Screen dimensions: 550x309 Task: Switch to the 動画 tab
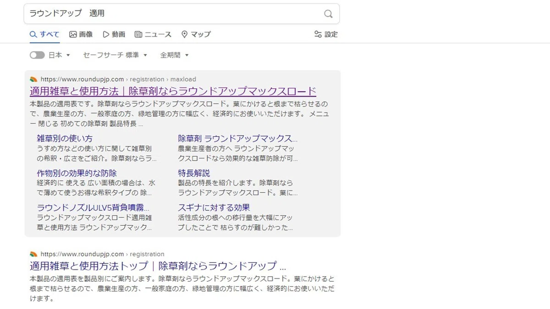[x=114, y=34]
